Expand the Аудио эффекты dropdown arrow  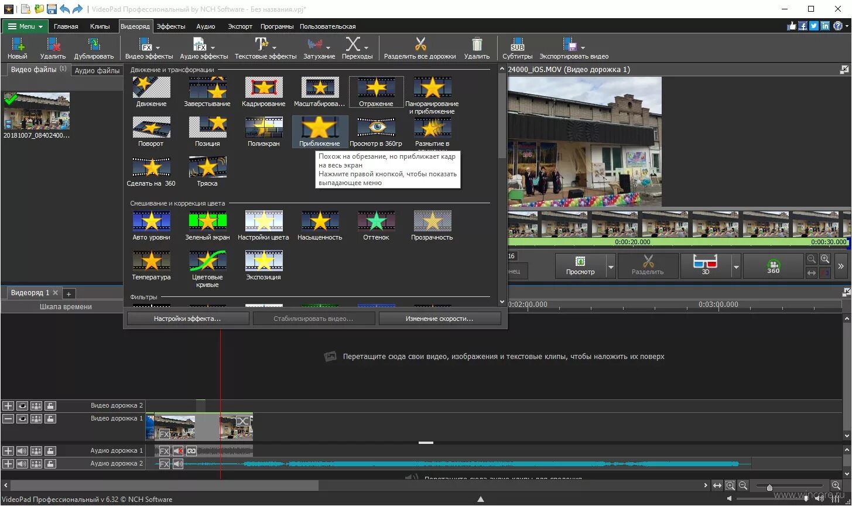[213, 47]
